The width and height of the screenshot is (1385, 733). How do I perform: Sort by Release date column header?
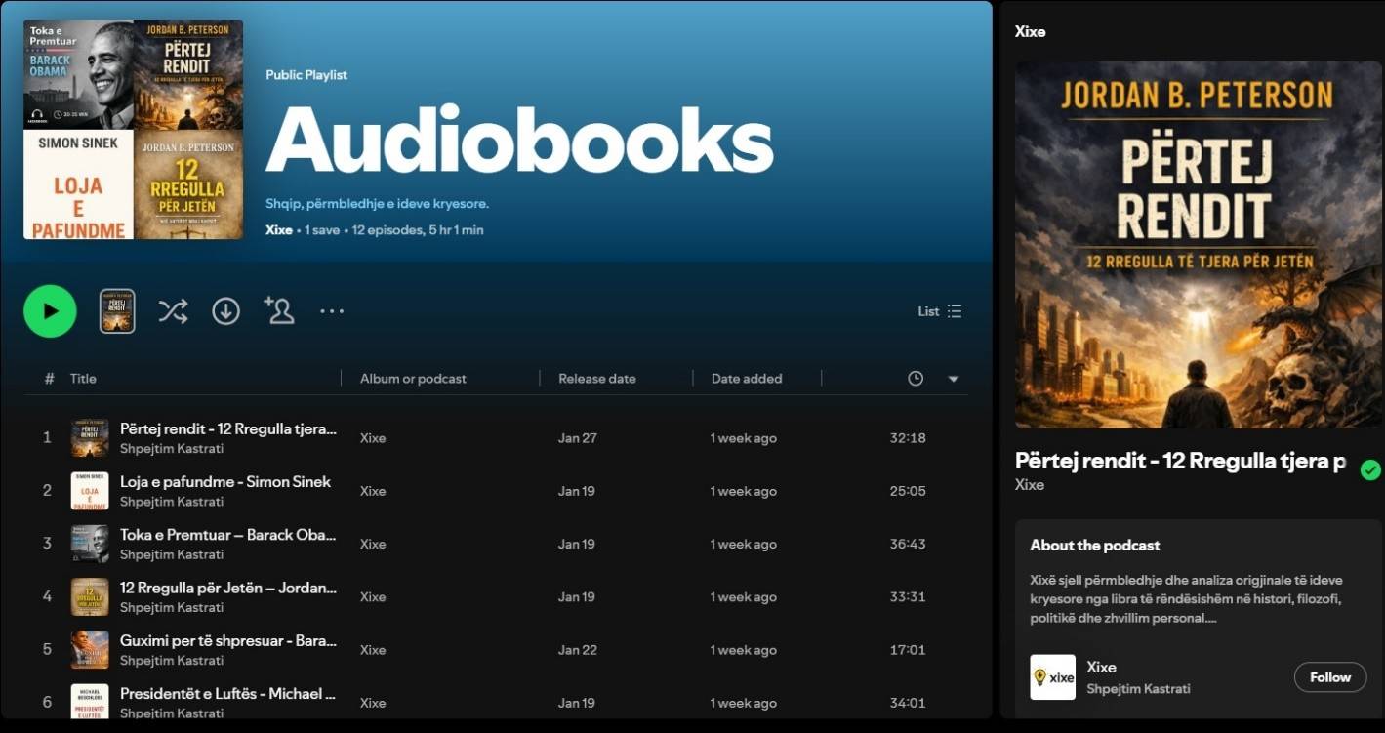596,379
